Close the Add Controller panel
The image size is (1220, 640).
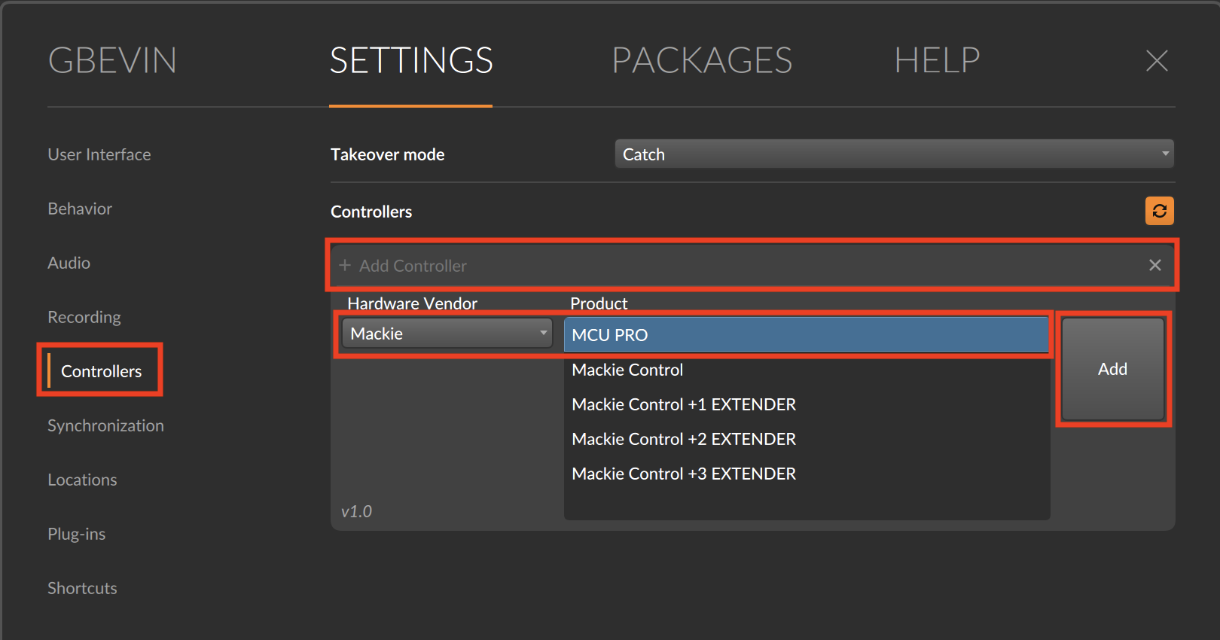click(x=1155, y=265)
